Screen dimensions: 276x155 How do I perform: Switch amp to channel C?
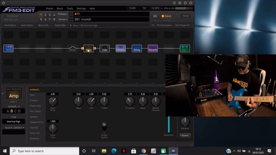tap(16, 111)
